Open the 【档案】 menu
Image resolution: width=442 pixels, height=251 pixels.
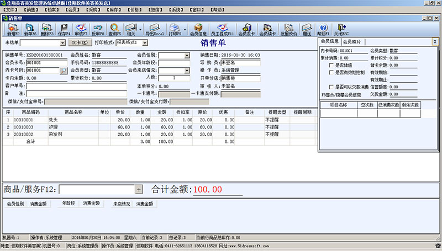[x=52, y=9]
